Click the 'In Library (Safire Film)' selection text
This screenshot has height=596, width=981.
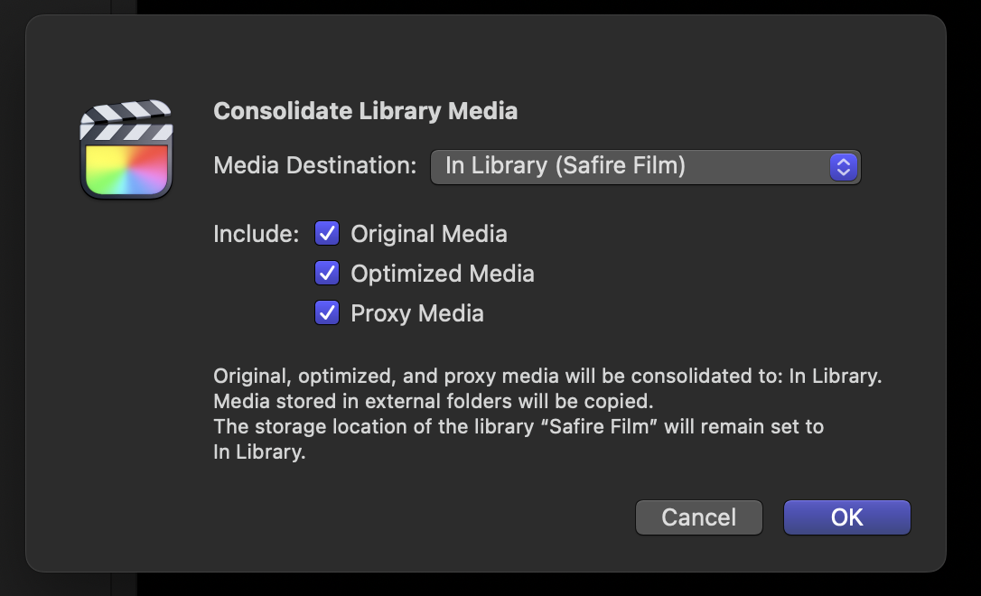click(x=565, y=166)
